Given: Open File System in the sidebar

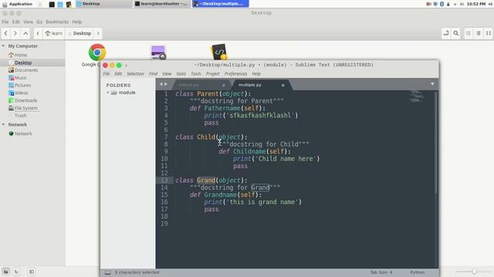Looking at the screenshot, I should 25,108.
